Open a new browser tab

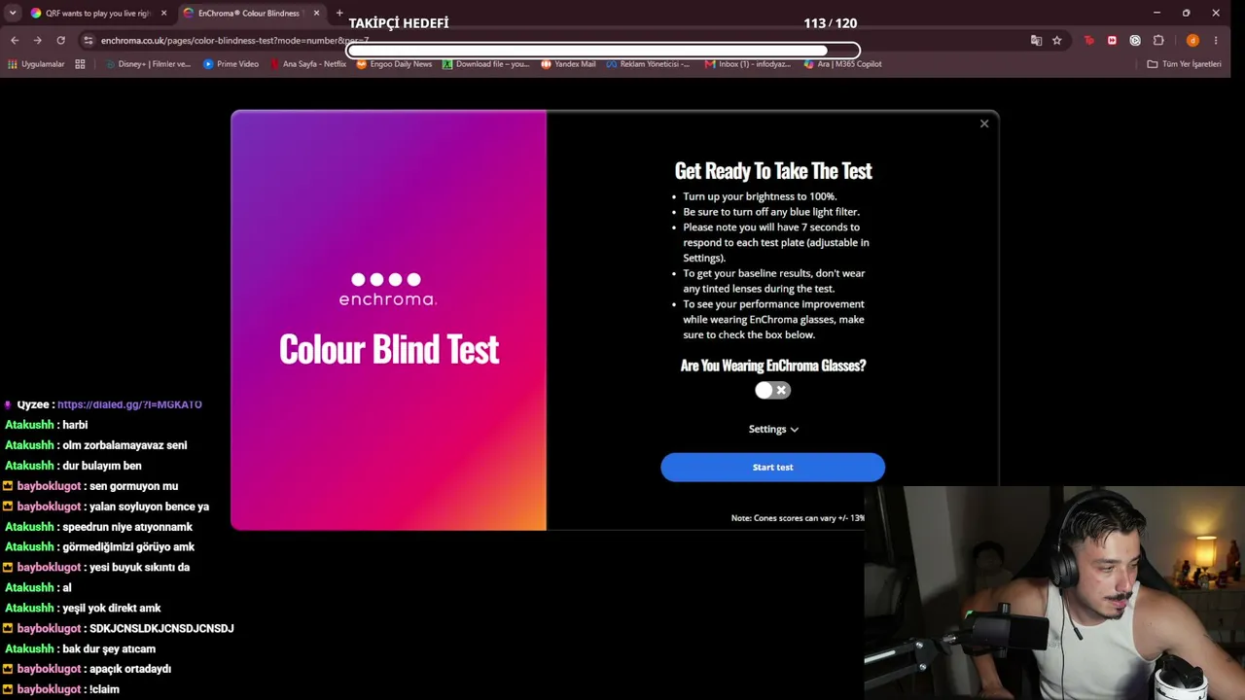point(339,13)
